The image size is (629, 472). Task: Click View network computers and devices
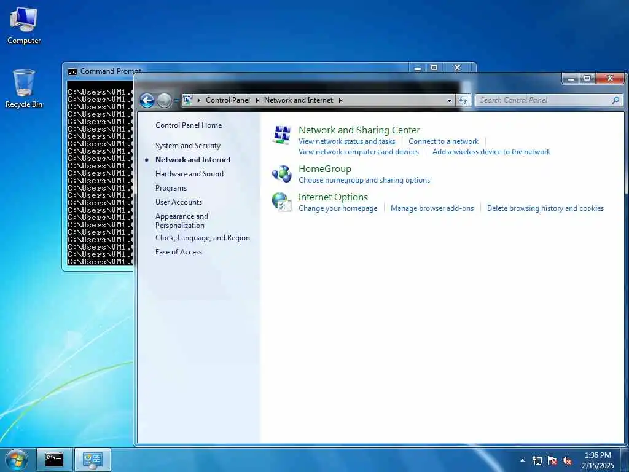tap(359, 152)
